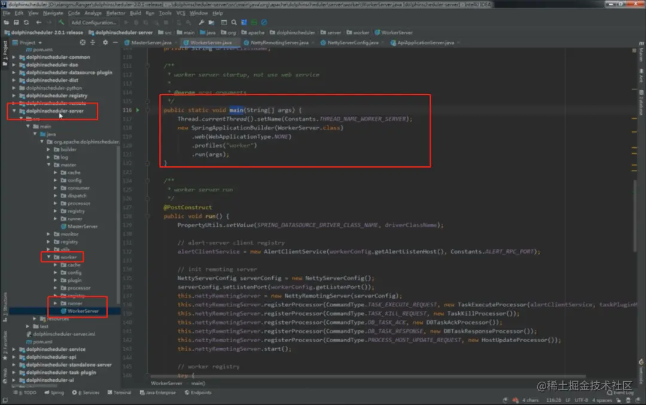Open the Endpoints tool window
Viewport: 646px width, 405px height.
(x=198, y=392)
